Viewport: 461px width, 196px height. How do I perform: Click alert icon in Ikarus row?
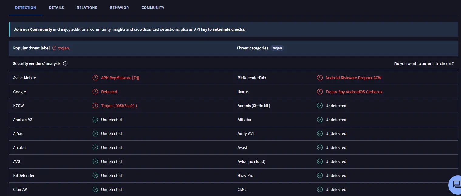click(x=320, y=92)
